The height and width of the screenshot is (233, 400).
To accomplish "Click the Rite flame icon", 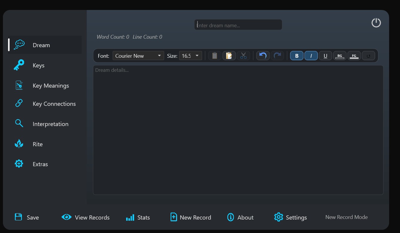I will (19, 144).
